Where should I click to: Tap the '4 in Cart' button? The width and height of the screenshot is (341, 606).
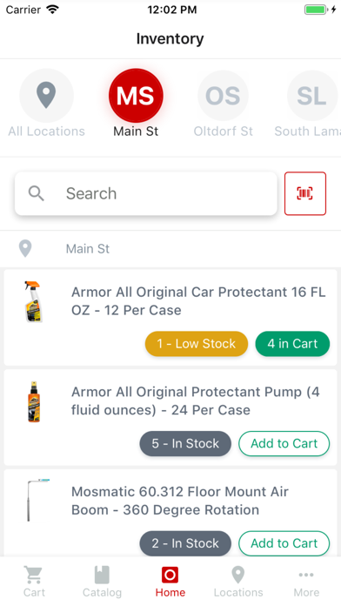pyautogui.click(x=292, y=344)
